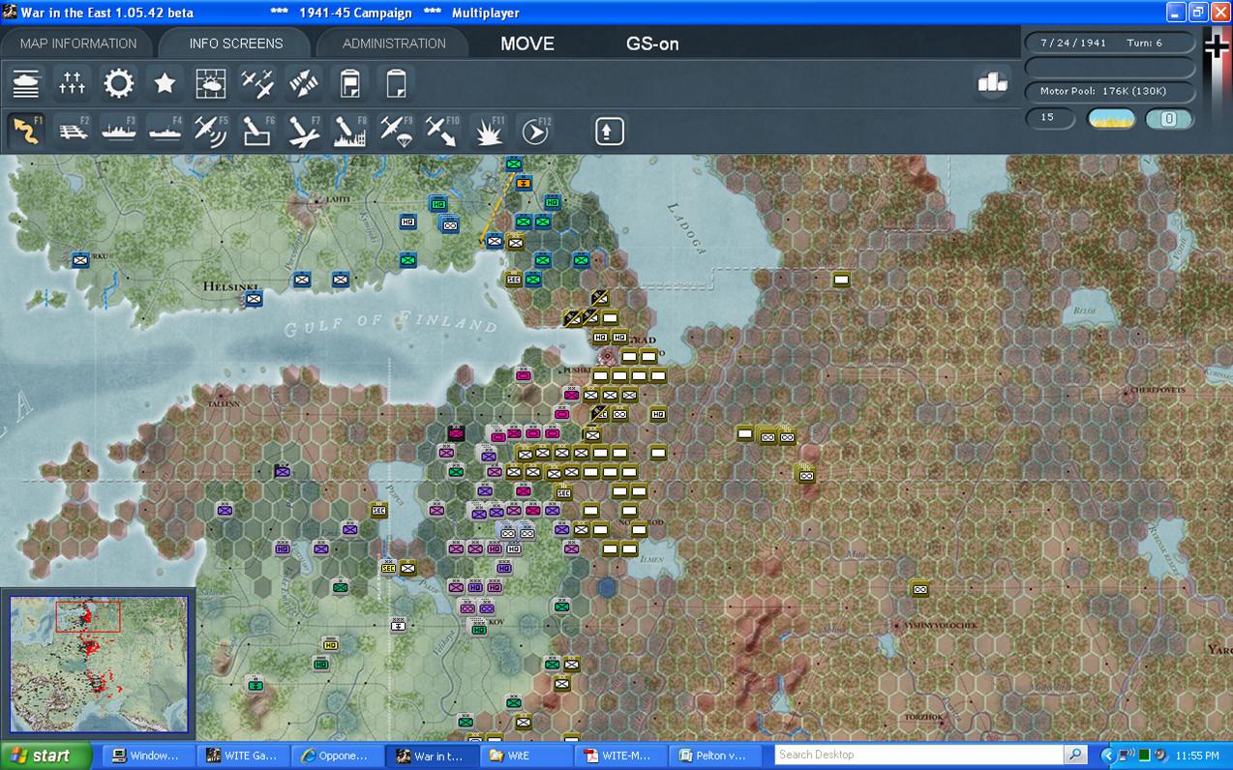Click the Gulf of Finland map label

pos(391,324)
